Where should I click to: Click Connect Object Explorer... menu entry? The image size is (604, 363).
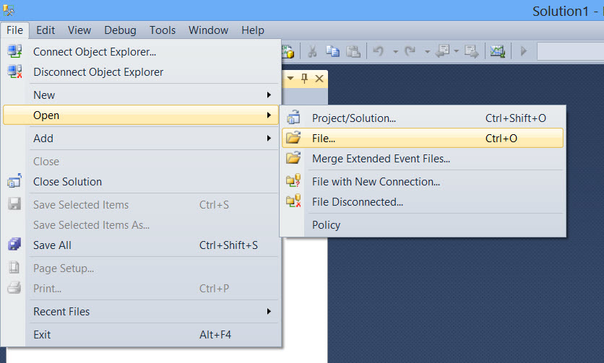[x=95, y=51]
